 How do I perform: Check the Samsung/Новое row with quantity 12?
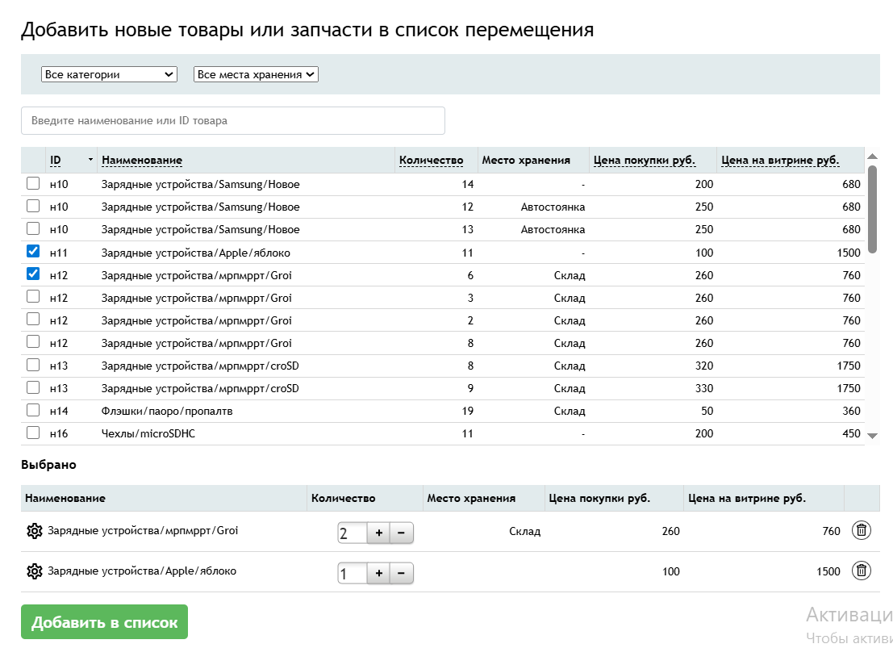pyautogui.click(x=33, y=206)
